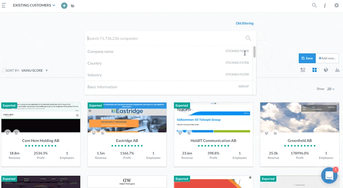
Task: Open the hamburger menu in the top bar
Action: 4,5
